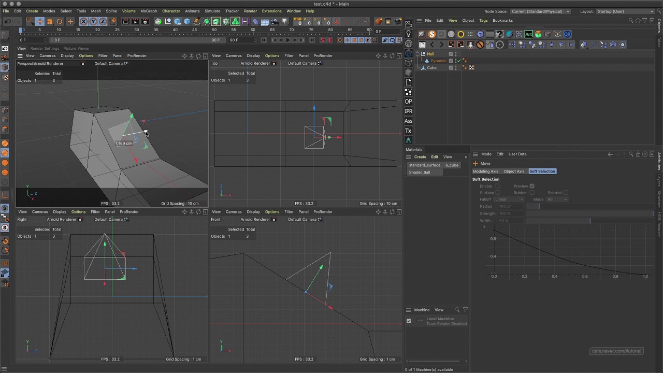The image size is (663, 373).
Task: Click the Radius slider
Action: (x=589, y=206)
